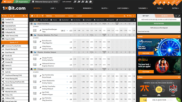The height and width of the screenshot is (102, 182).
Task: Select the Recommended tab
Action: [x=60, y=16]
